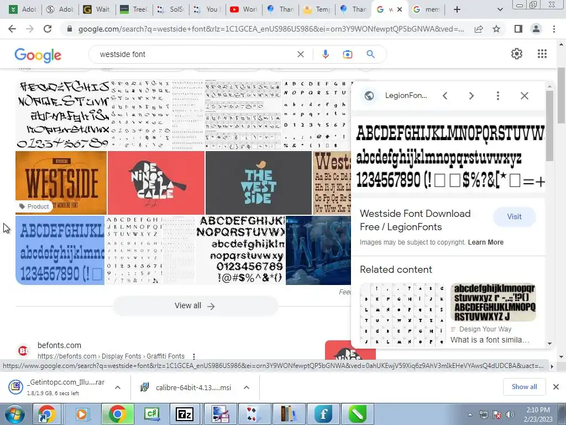Click the befonts.com result options dots
Screen dimensions: 566x425
point(194,356)
